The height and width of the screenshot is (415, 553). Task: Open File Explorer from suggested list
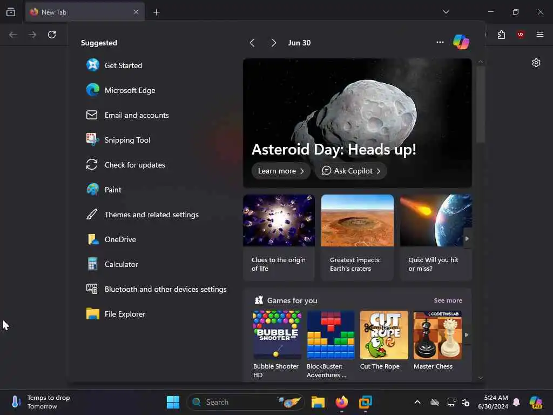coord(116,314)
